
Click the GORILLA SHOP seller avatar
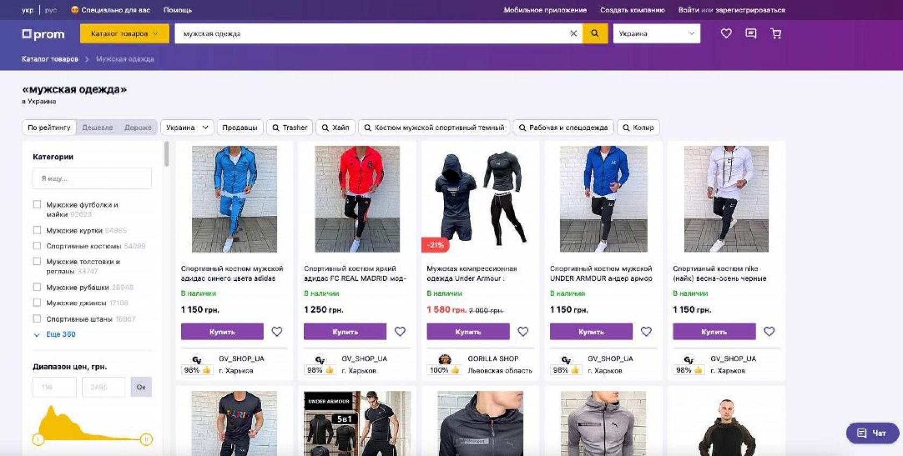(x=445, y=359)
